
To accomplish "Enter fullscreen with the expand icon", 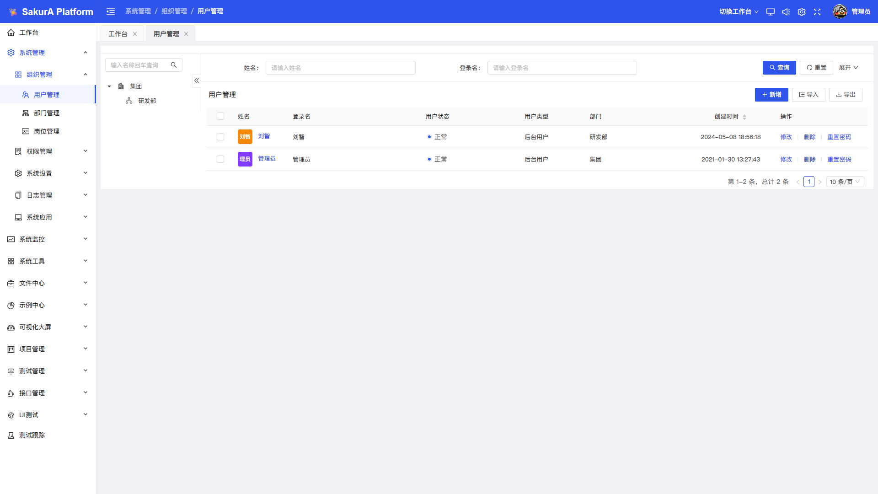I will [817, 12].
